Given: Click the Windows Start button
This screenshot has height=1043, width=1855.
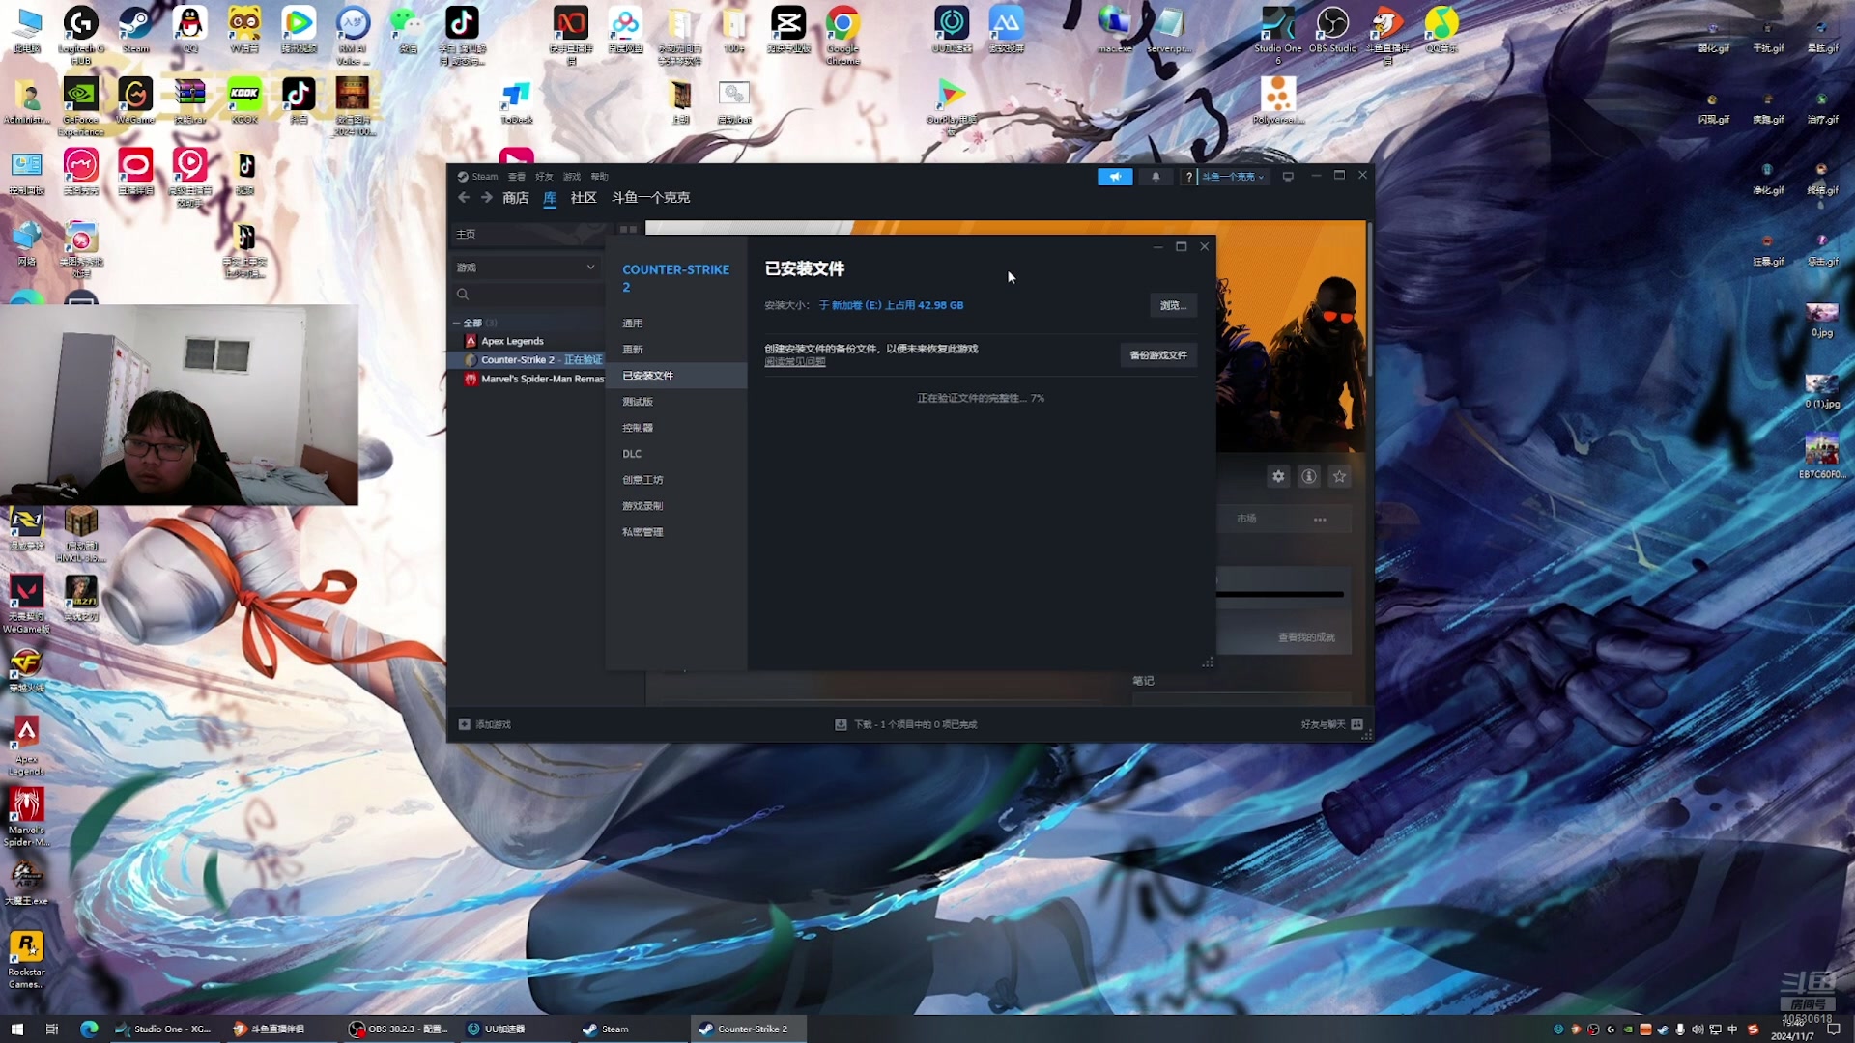Looking at the screenshot, I should pyautogui.click(x=16, y=1029).
